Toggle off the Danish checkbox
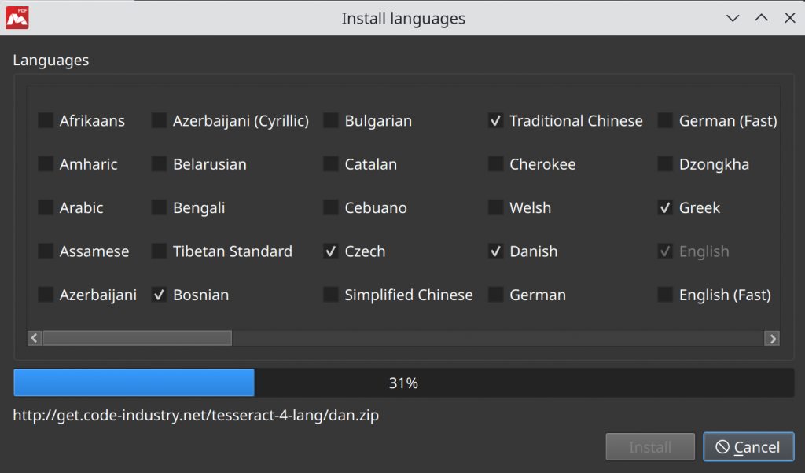The height and width of the screenshot is (473, 805). pos(495,251)
